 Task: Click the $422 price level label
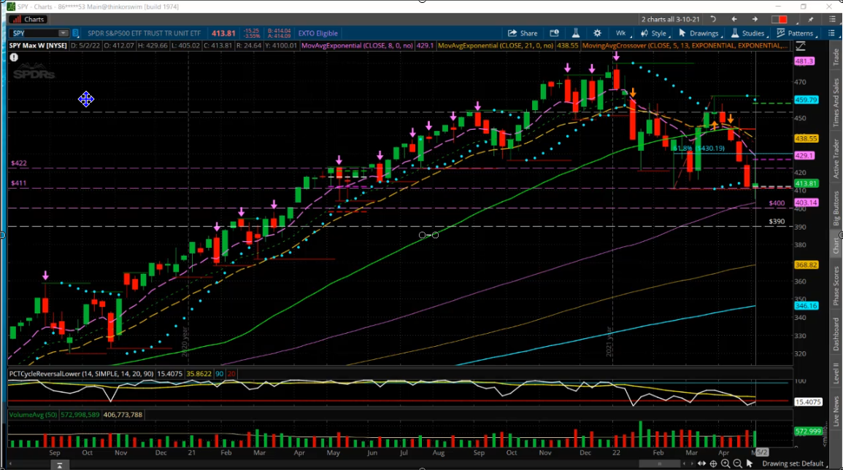(19, 163)
